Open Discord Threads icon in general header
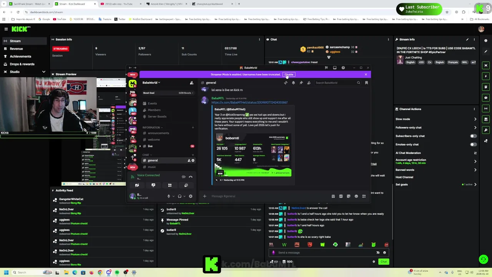 click(286, 83)
